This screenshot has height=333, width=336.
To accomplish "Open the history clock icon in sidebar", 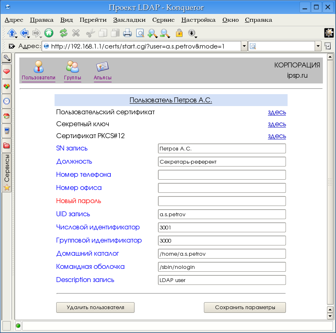I will point(7,101).
